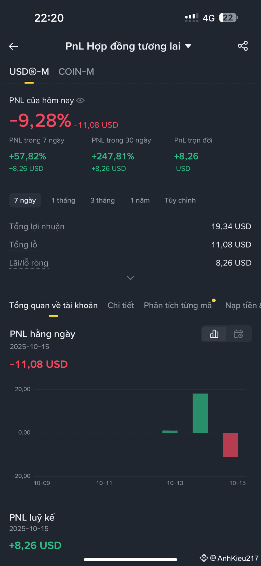The image size is (261, 566).
Task: Switch to bar chart view icon
Action: coord(214,334)
